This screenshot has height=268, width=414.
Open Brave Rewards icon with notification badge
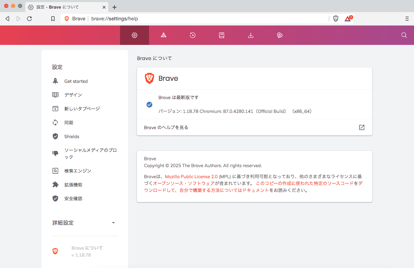pos(348,19)
